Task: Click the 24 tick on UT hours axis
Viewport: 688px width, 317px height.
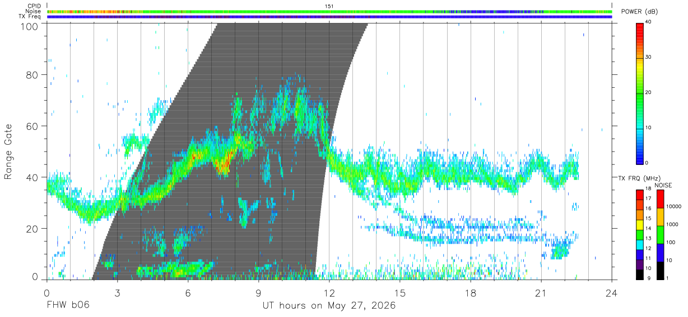Action: point(612,292)
